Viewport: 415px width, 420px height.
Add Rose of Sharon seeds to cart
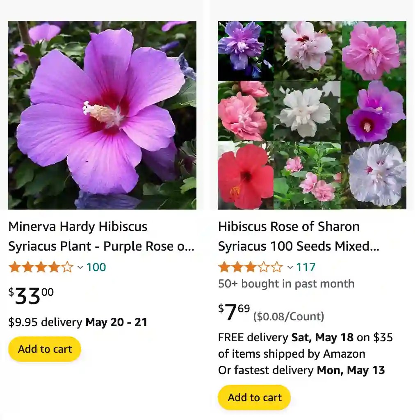pyautogui.click(x=254, y=397)
